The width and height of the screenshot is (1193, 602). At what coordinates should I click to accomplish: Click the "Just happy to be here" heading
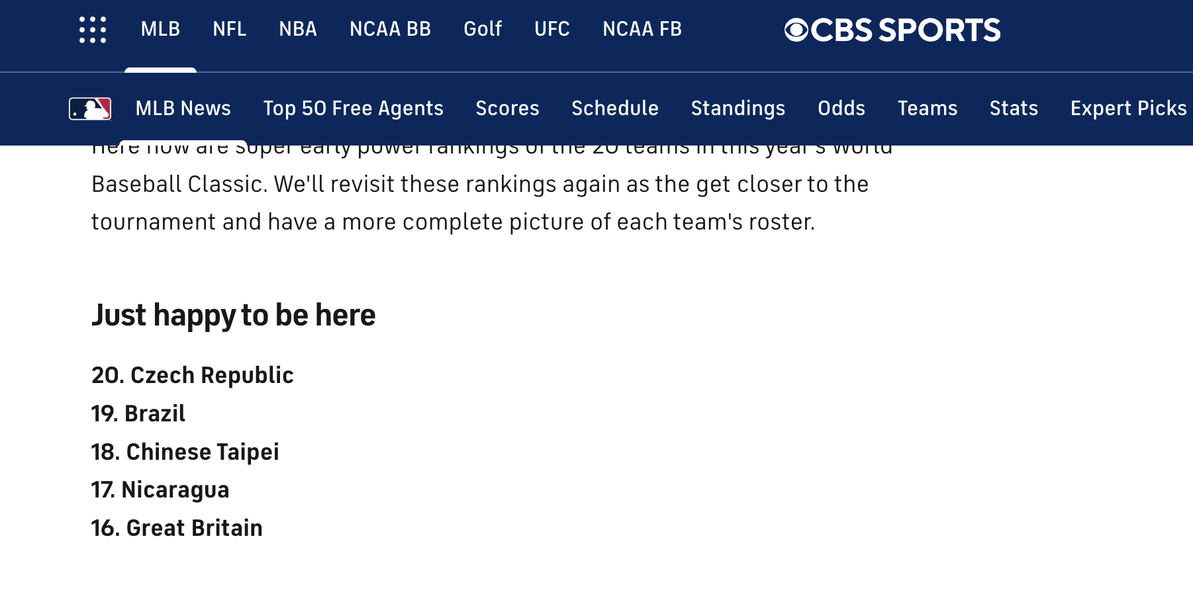tap(234, 315)
